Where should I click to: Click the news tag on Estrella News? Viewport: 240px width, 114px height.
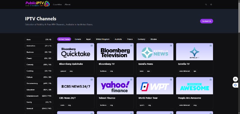point(142,71)
